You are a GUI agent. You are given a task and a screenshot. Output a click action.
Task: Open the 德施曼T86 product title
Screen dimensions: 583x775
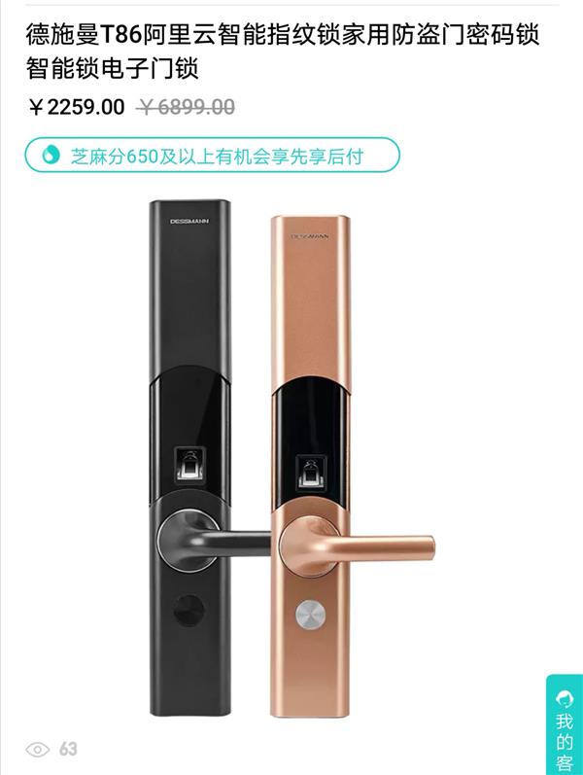282,52
